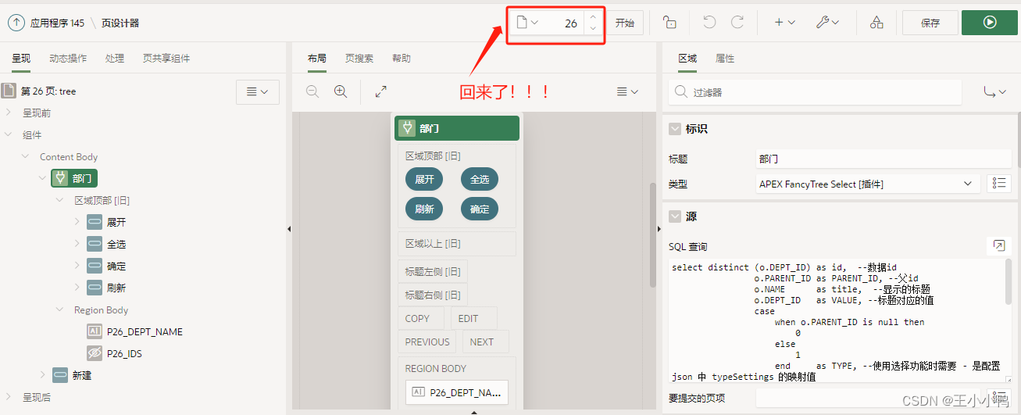Click the 开始 button
This screenshot has height=415, width=1021.
(x=625, y=23)
